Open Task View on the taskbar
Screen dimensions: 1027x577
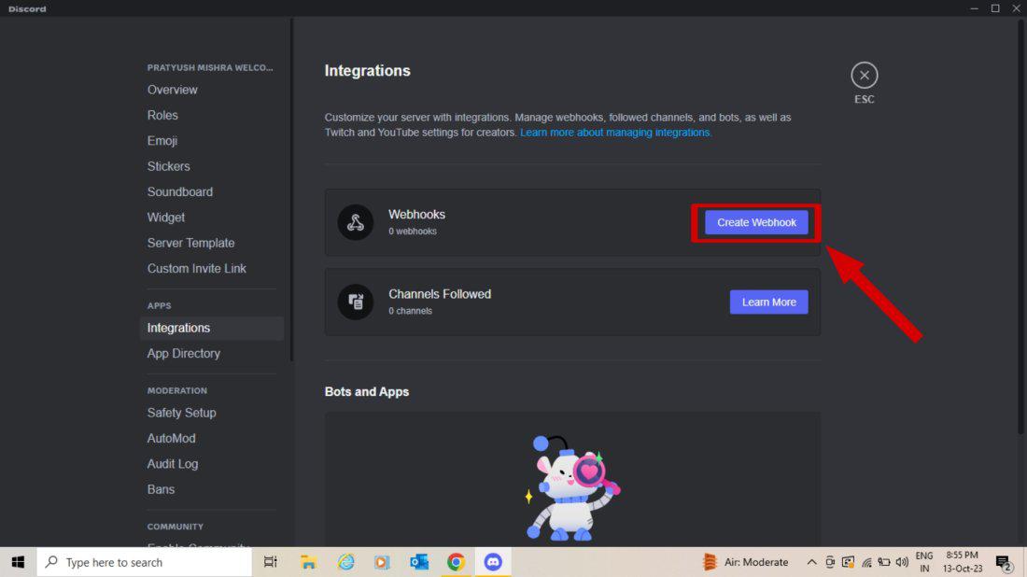(x=270, y=562)
